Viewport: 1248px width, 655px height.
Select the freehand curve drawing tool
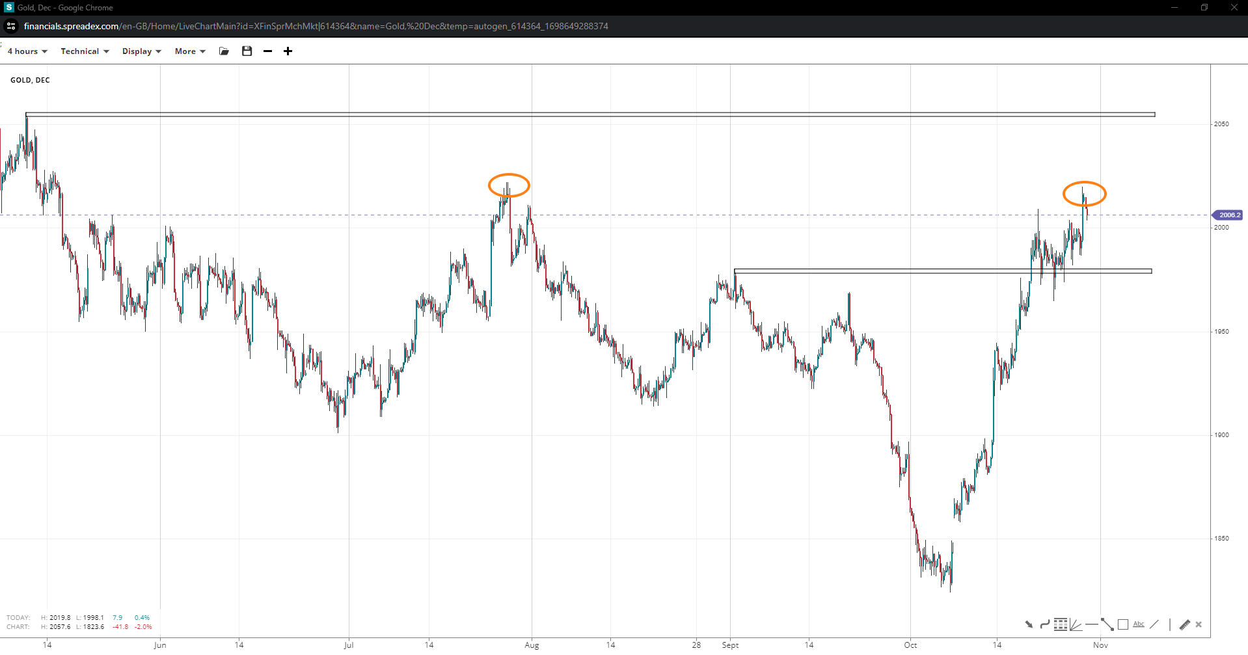[x=1044, y=624]
